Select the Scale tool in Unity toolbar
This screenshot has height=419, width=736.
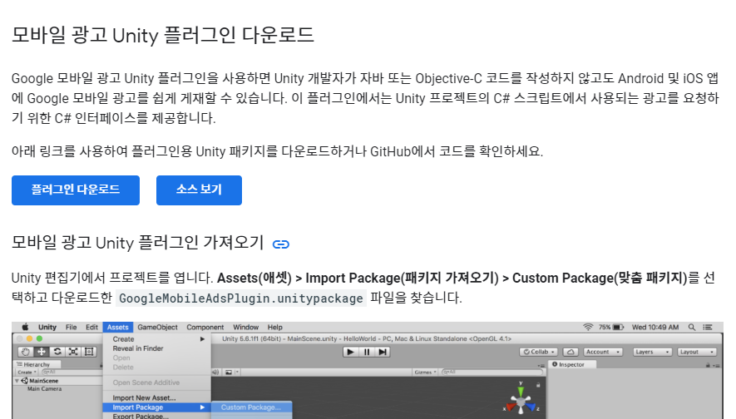73,352
